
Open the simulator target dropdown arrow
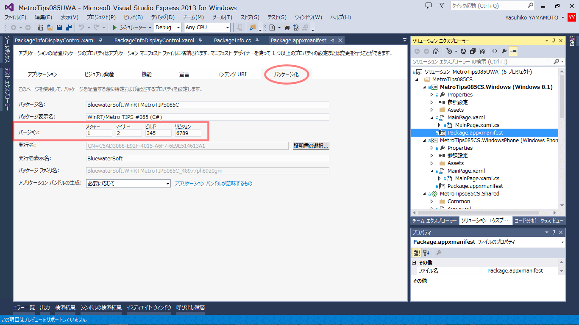(150, 28)
